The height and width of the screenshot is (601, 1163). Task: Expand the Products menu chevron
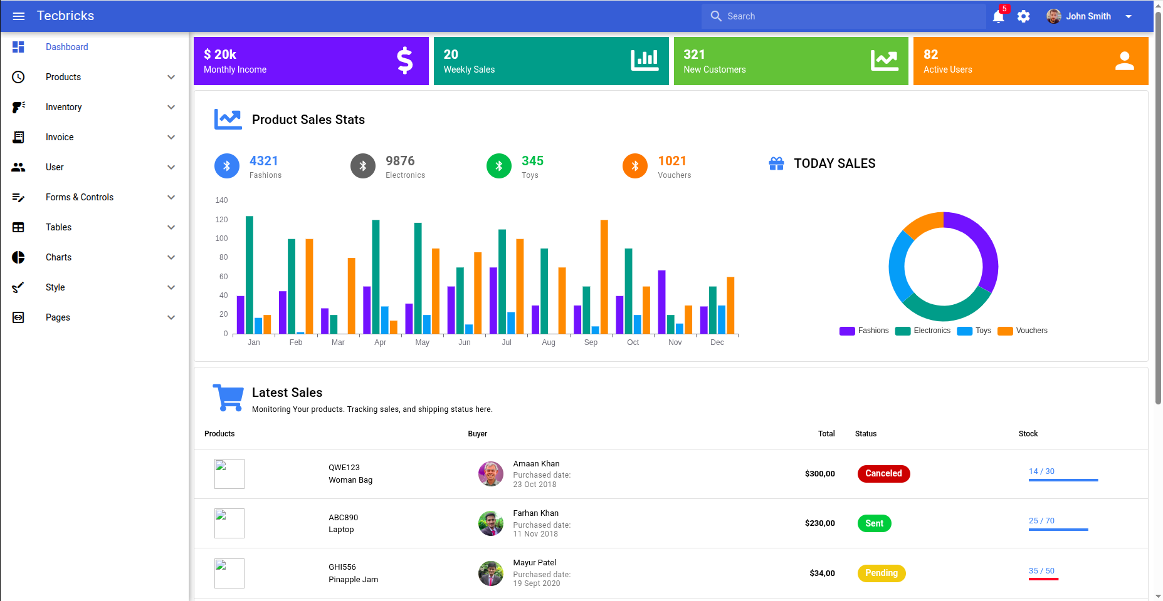pyautogui.click(x=171, y=77)
